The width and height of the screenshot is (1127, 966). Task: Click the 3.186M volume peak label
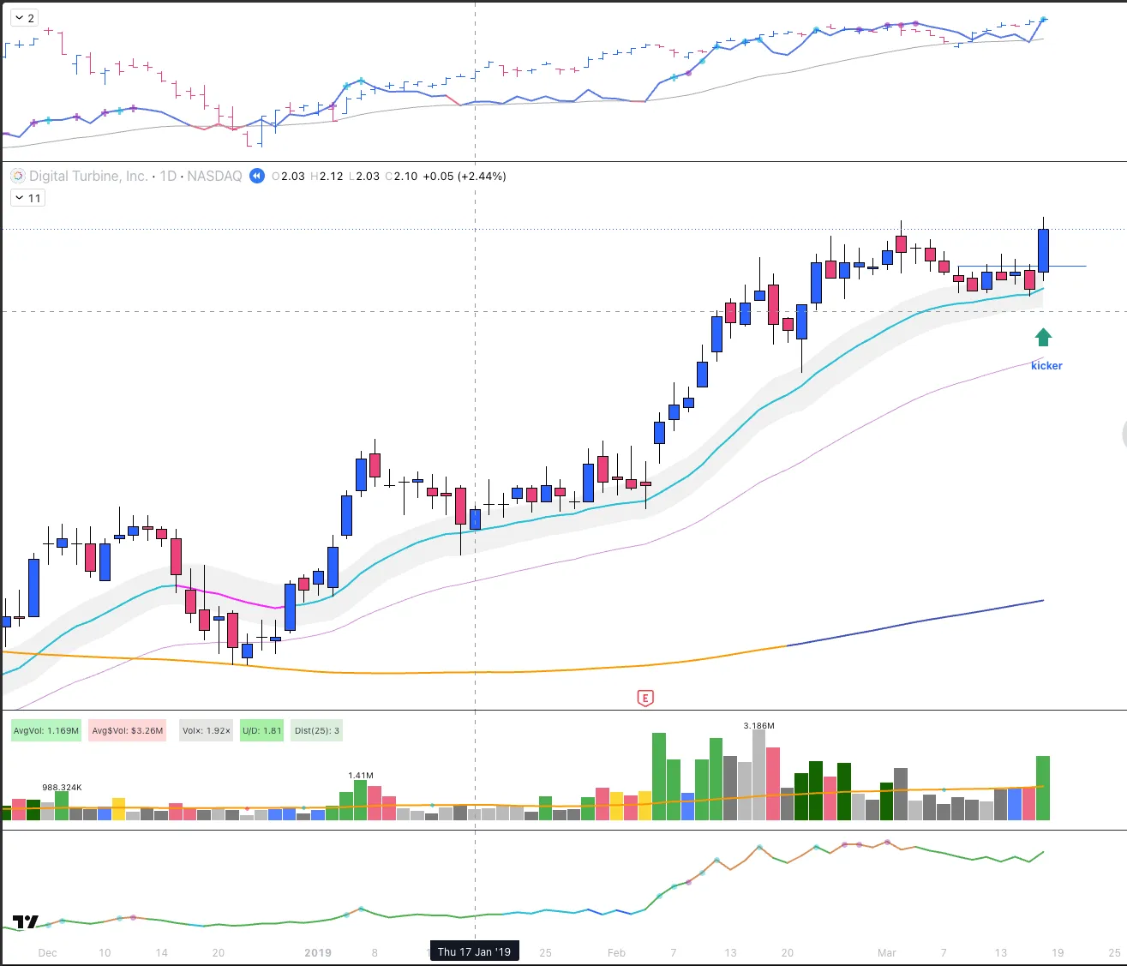tap(758, 725)
